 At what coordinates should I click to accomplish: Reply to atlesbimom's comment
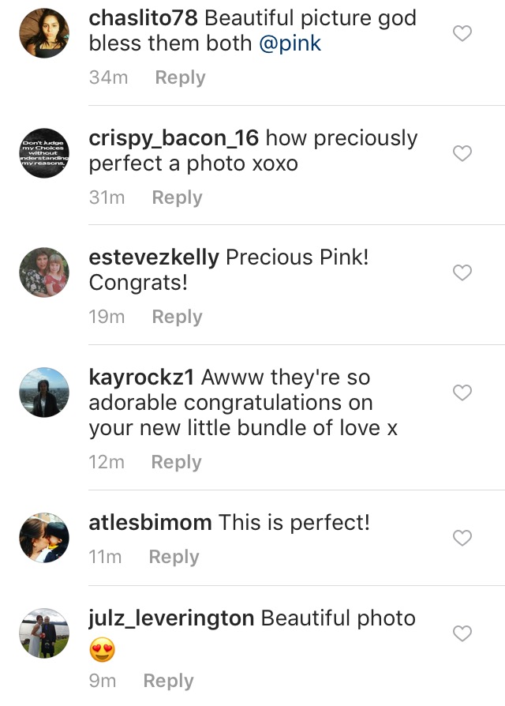coord(174,557)
